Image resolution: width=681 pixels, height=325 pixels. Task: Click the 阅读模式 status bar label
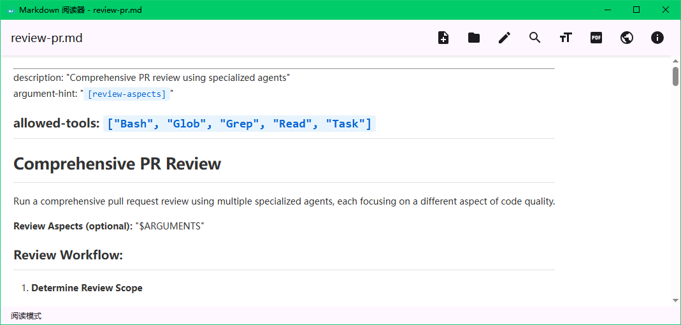coord(27,316)
